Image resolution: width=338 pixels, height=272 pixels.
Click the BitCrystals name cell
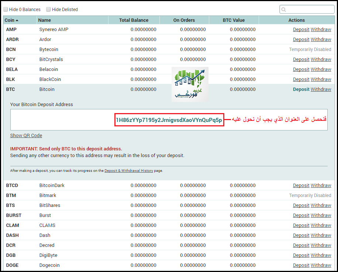click(x=51, y=59)
